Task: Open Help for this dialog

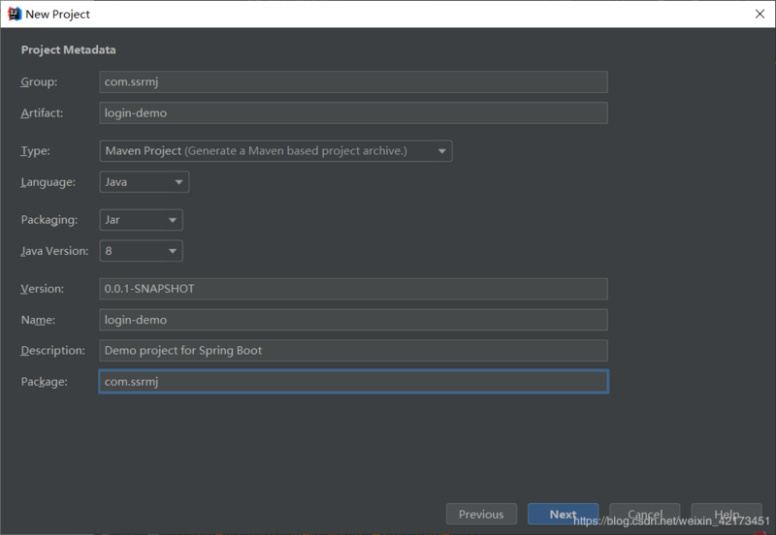Action: (x=727, y=515)
